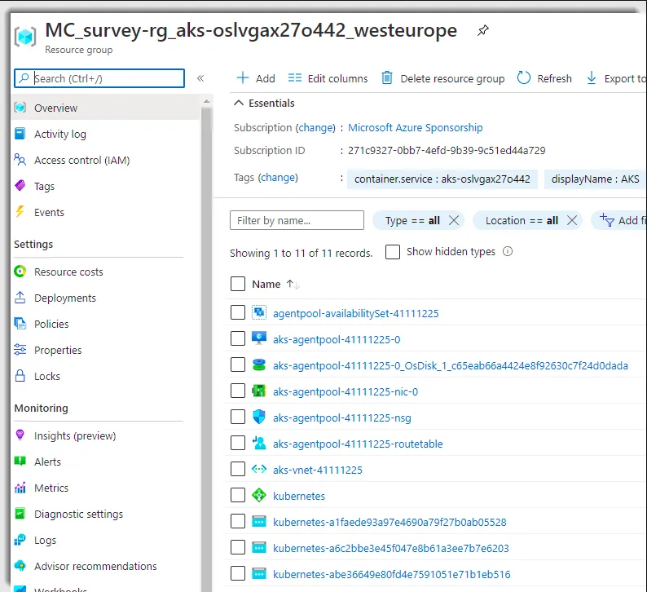This screenshot has height=592, width=647.
Task: Remove the Location filter
Action: 572,220
